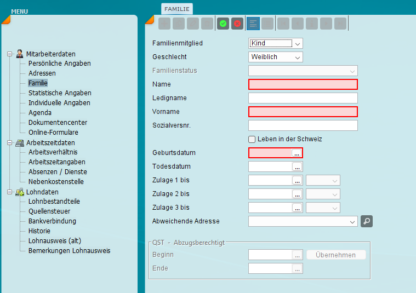This screenshot has width=416, height=293.
Task: Open Lohnbestandteile in the menu
Action: 54,201
